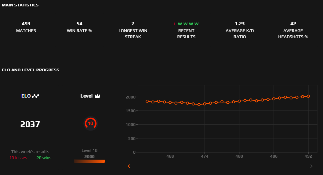Click the 486 x-axis label
The height and width of the screenshot is (175, 323).
(274, 156)
